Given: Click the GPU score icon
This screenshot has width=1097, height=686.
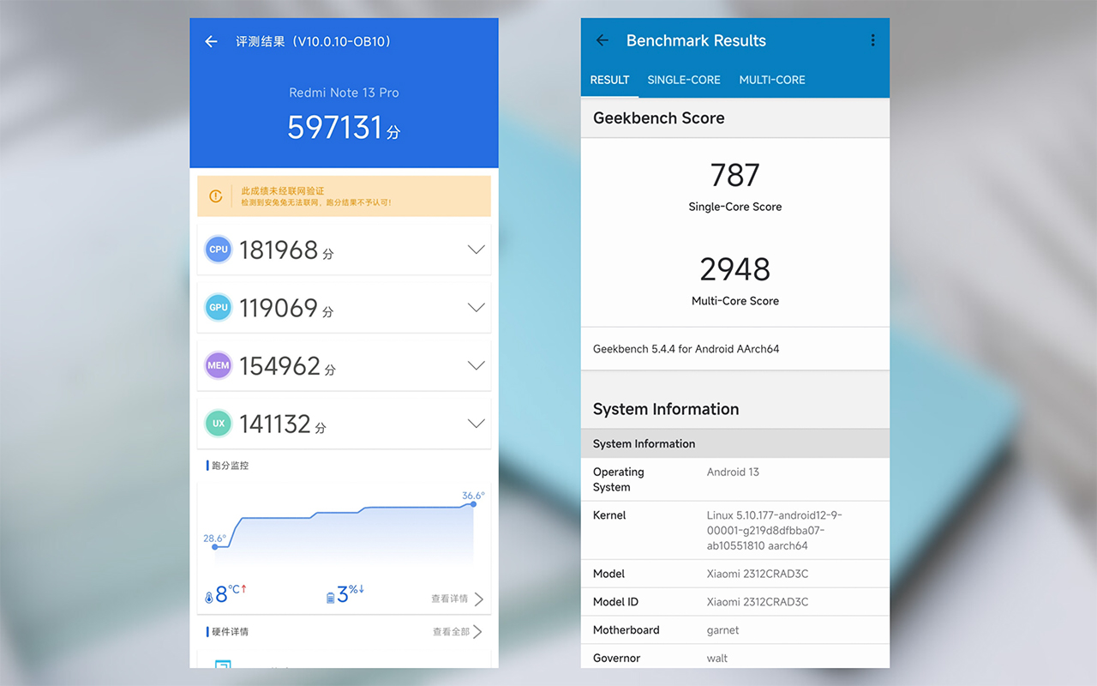Looking at the screenshot, I should 218,307.
